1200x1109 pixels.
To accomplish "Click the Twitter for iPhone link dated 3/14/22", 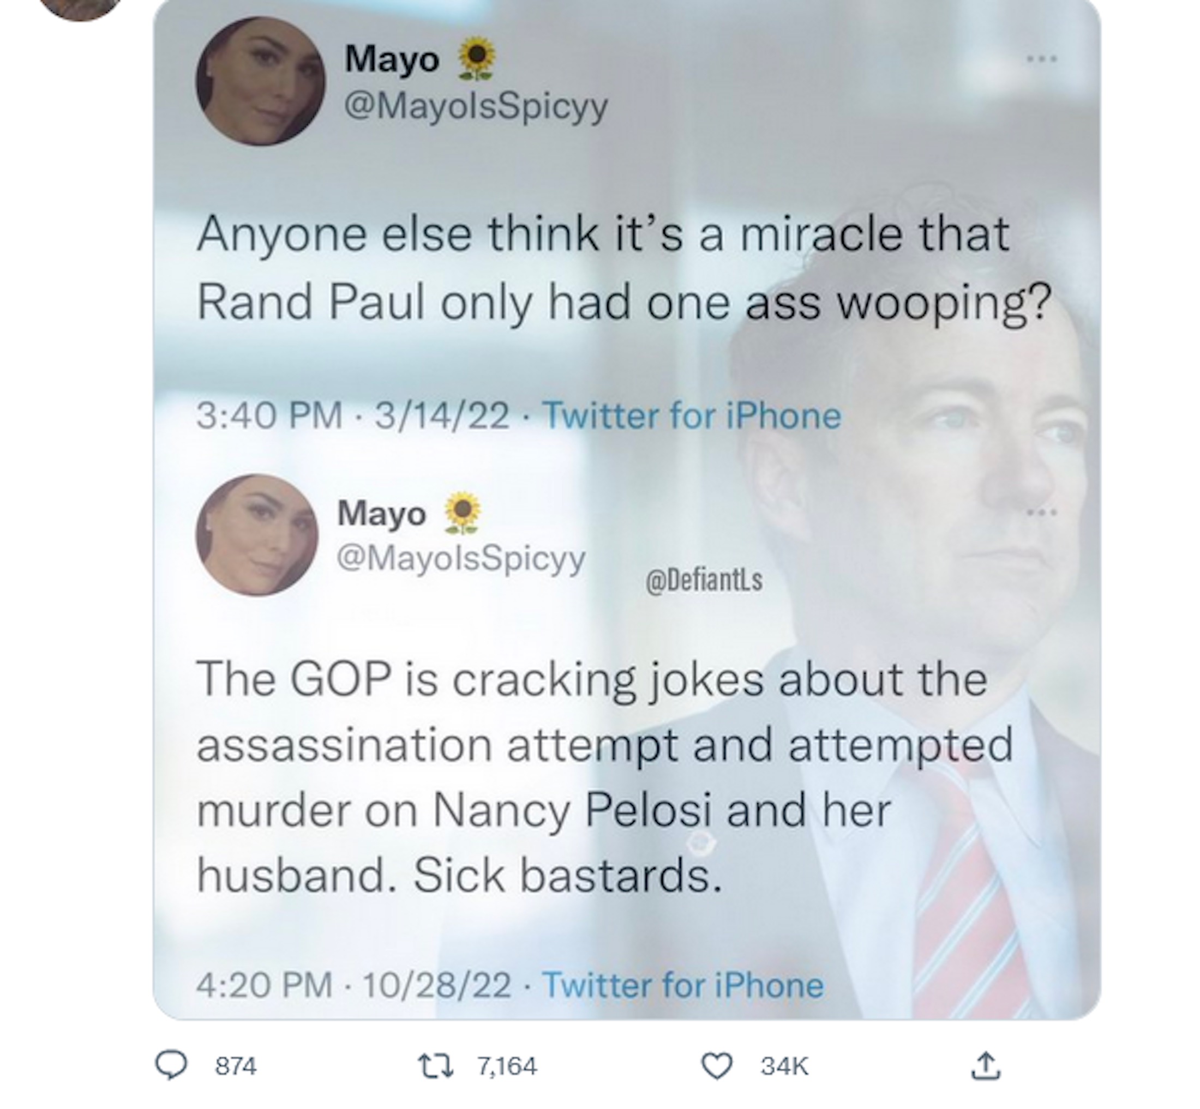I will tap(692, 416).
